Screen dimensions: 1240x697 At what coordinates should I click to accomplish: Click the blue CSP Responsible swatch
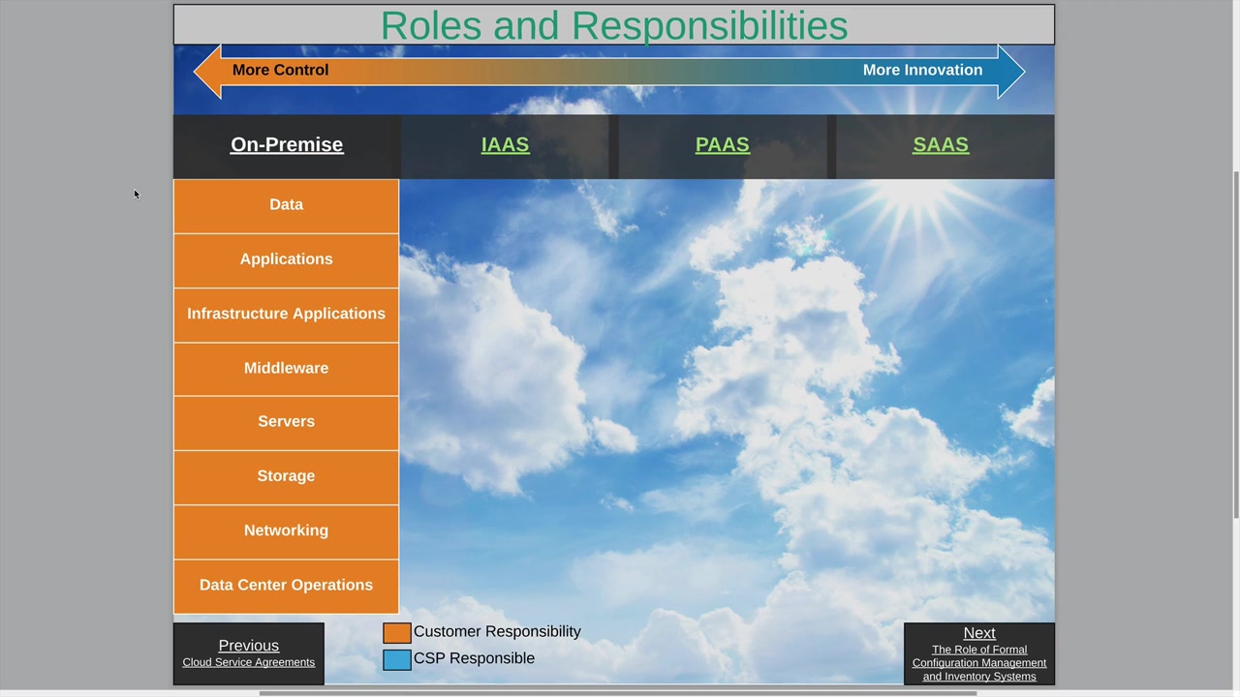click(x=397, y=660)
